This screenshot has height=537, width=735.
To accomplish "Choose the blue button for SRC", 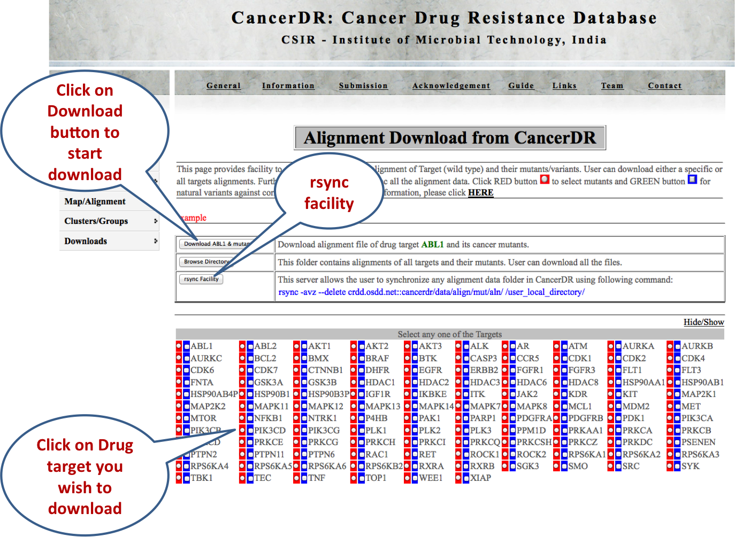I will coord(618,466).
